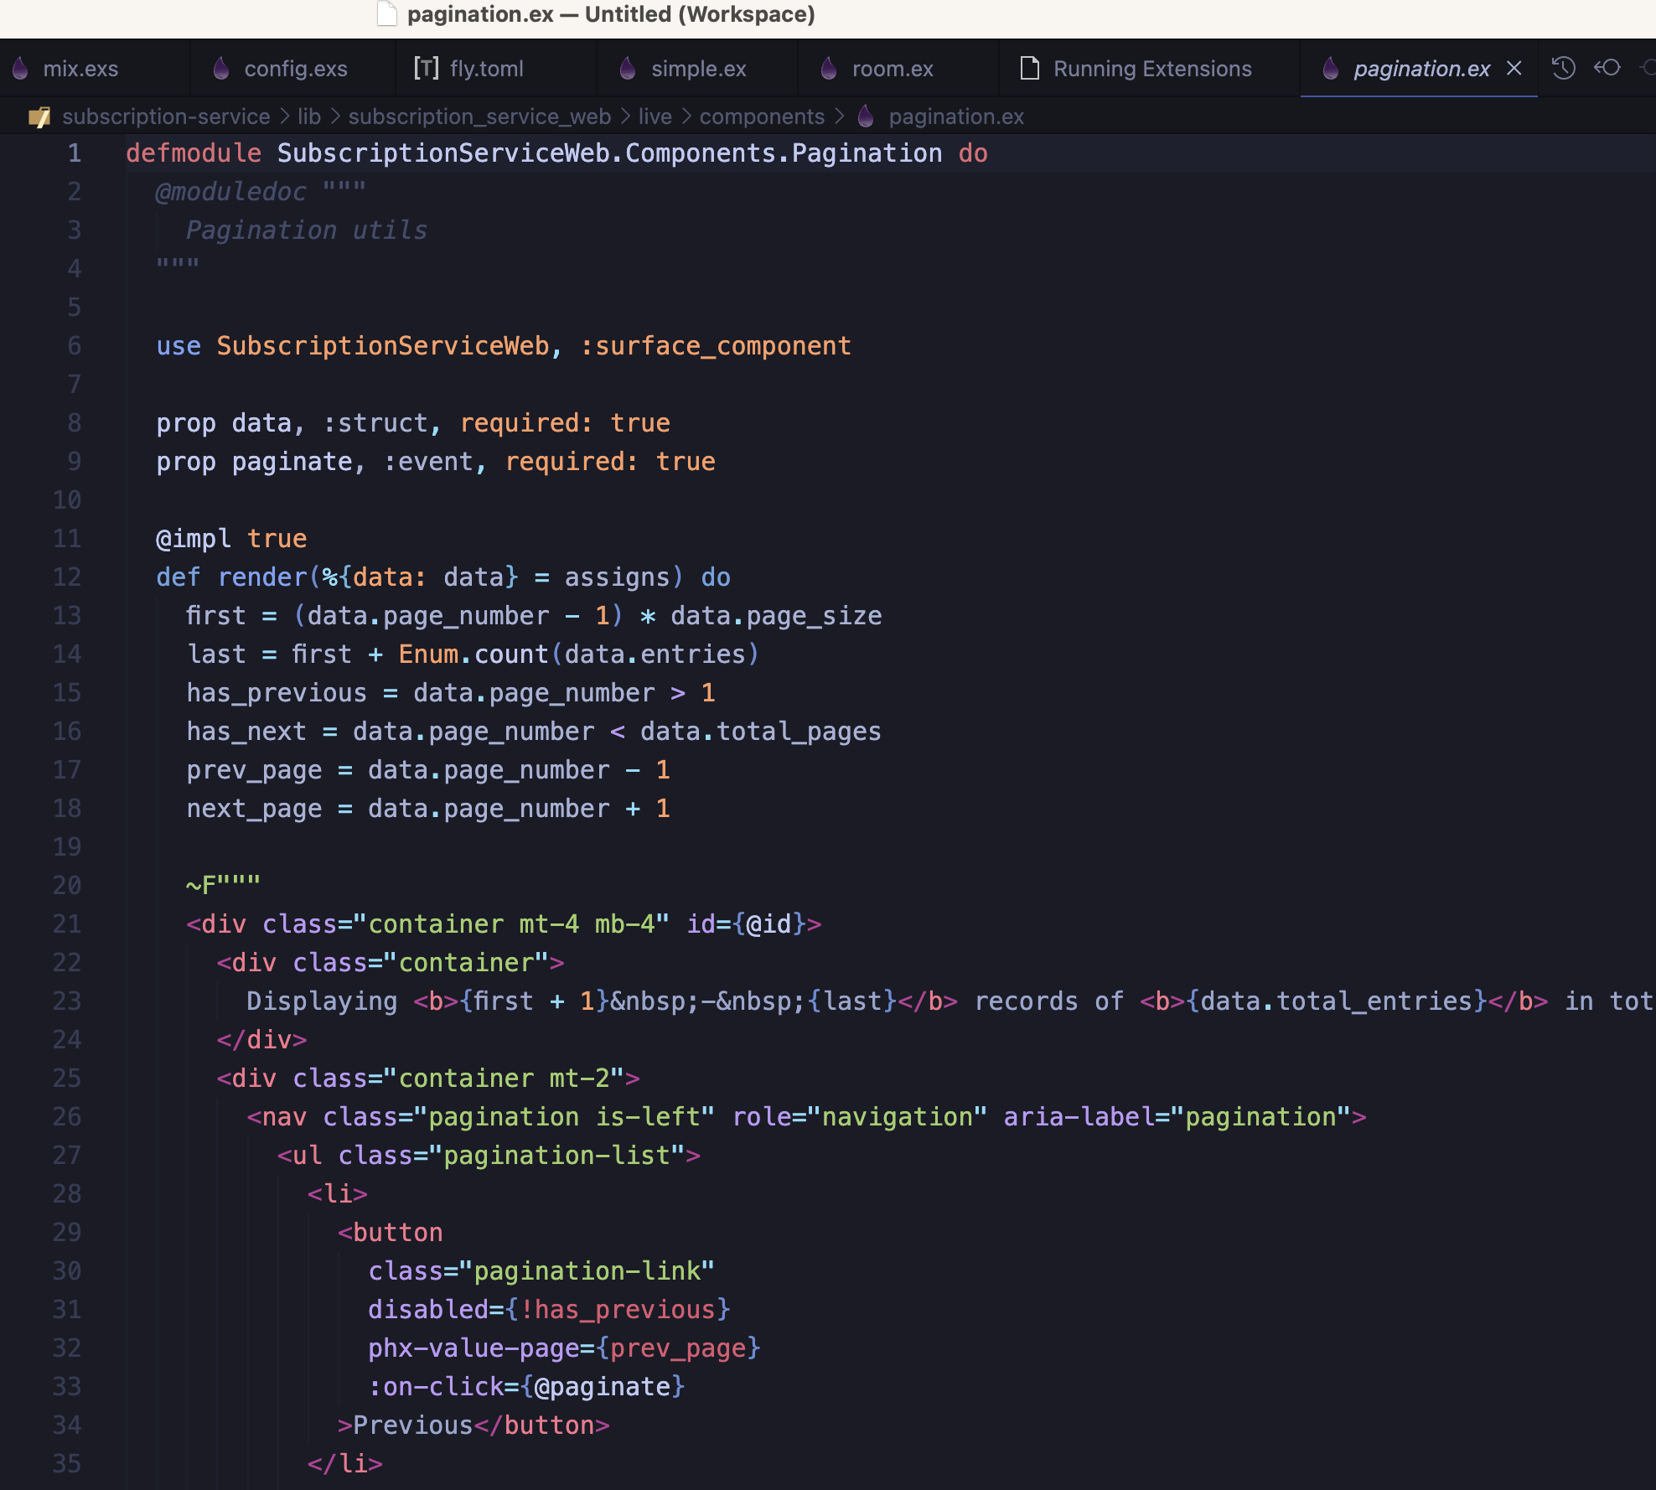Click the Elixir icon on the room.ex tab
1656x1490 pixels.
(828, 68)
